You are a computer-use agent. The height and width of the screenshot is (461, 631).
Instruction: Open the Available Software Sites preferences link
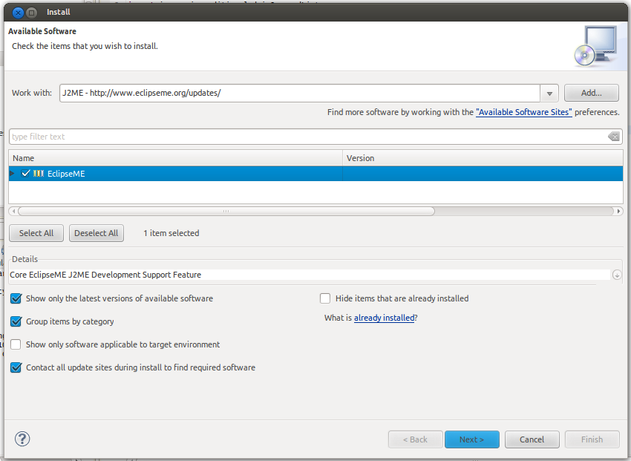(x=523, y=112)
